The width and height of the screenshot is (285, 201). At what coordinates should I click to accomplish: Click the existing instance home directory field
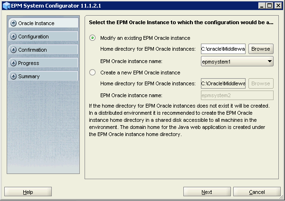[x=223, y=49]
